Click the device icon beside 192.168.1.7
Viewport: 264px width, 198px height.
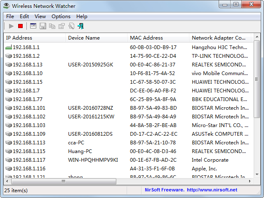tap(9, 91)
